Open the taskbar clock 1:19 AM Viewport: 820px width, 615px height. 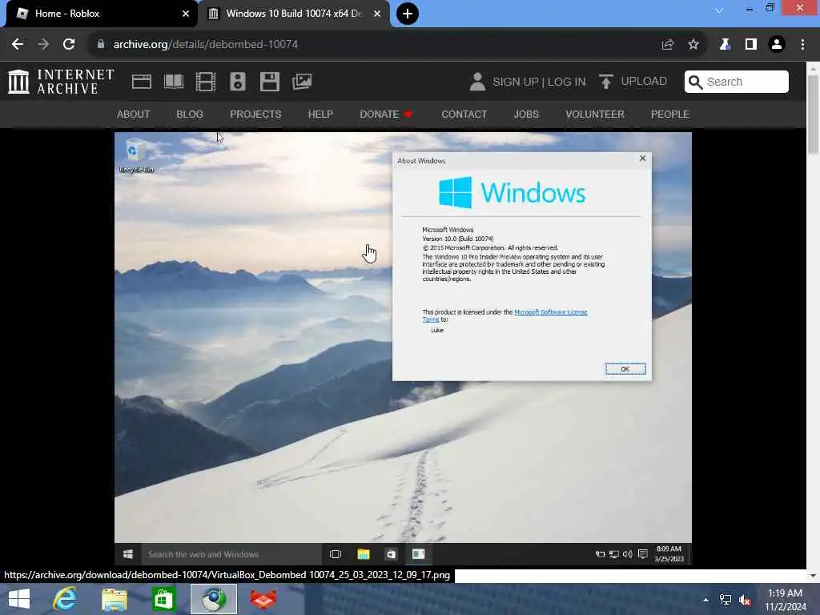786,600
